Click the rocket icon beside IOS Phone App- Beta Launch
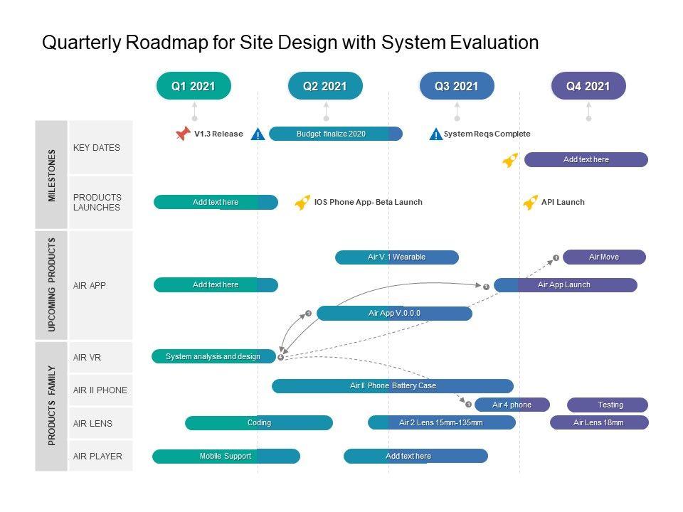The width and height of the screenshot is (683, 512). pos(302,203)
